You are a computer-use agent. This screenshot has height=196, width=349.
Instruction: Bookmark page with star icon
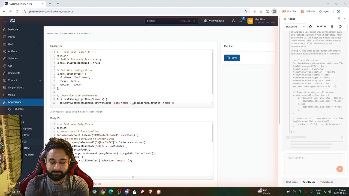tap(245, 11)
